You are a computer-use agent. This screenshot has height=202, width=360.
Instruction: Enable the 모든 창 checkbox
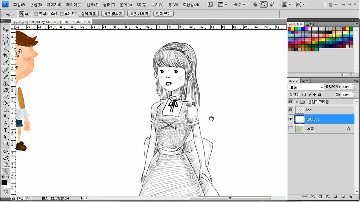coord(62,14)
